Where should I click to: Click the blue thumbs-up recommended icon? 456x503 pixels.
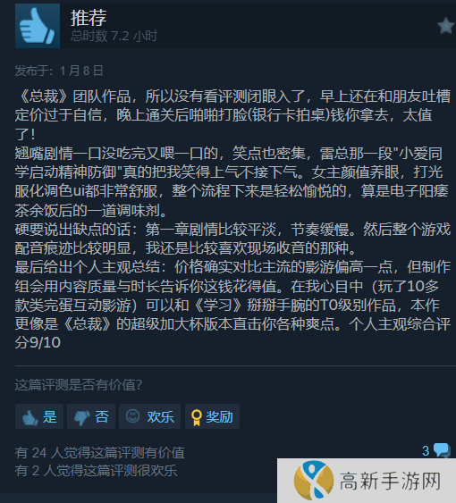[38, 26]
